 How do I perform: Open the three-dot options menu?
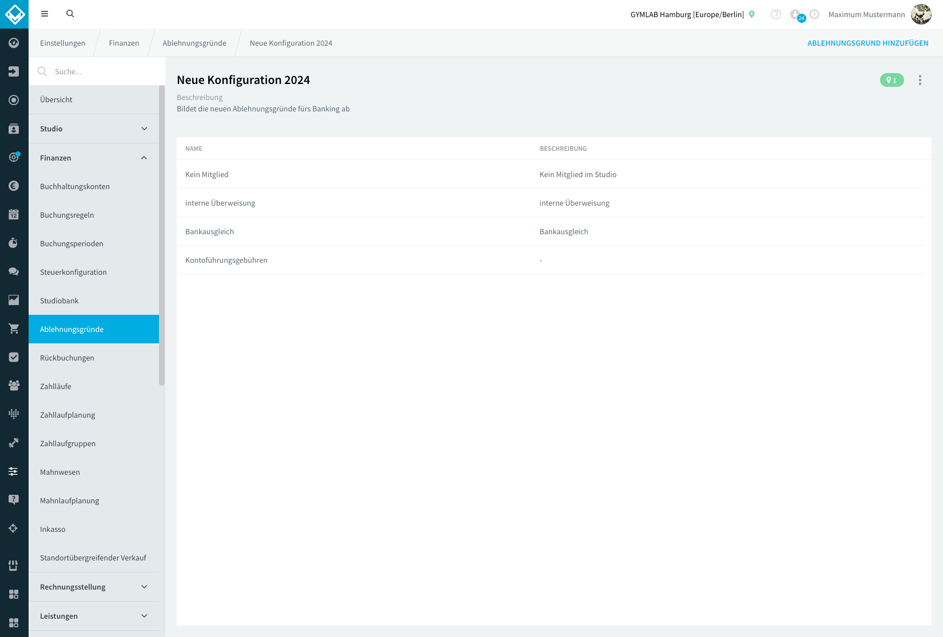[920, 80]
